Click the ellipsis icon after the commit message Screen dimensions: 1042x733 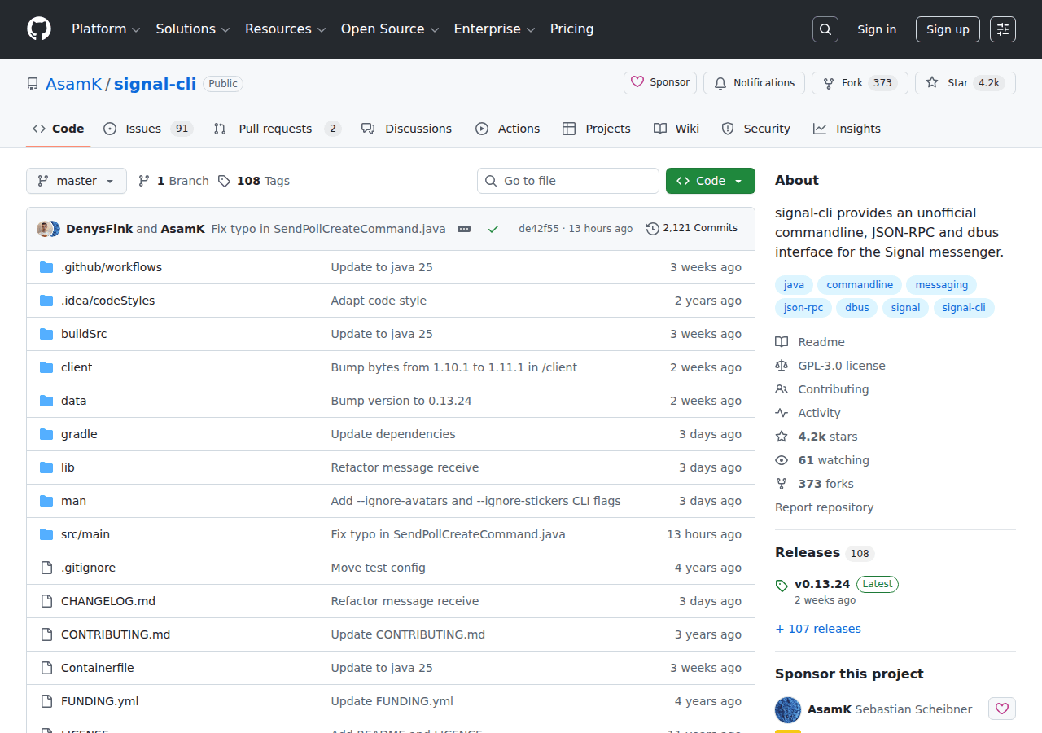pos(464,229)
